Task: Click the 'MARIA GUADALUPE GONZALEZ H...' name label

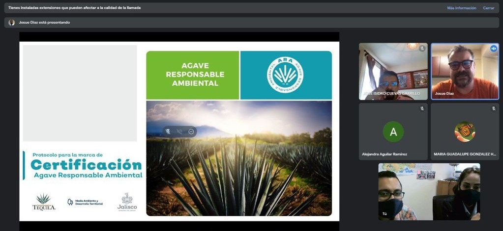Action: click(465, 154)
